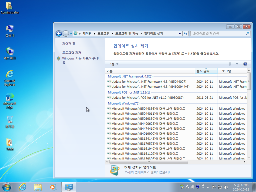The height and width of the screenshot is (192, 256).
Task: Open the Windows Start button
Action: pyautogui.click(x=7, y=187)
